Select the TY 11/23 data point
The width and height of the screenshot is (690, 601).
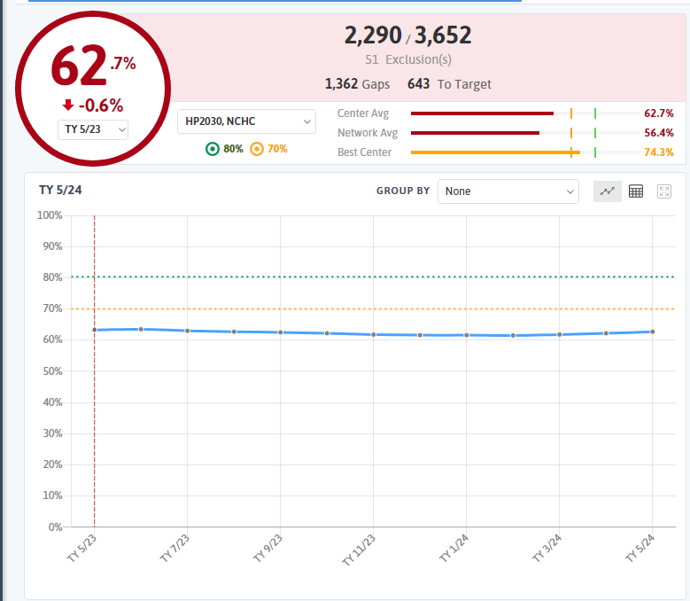(x=374, y=334)
